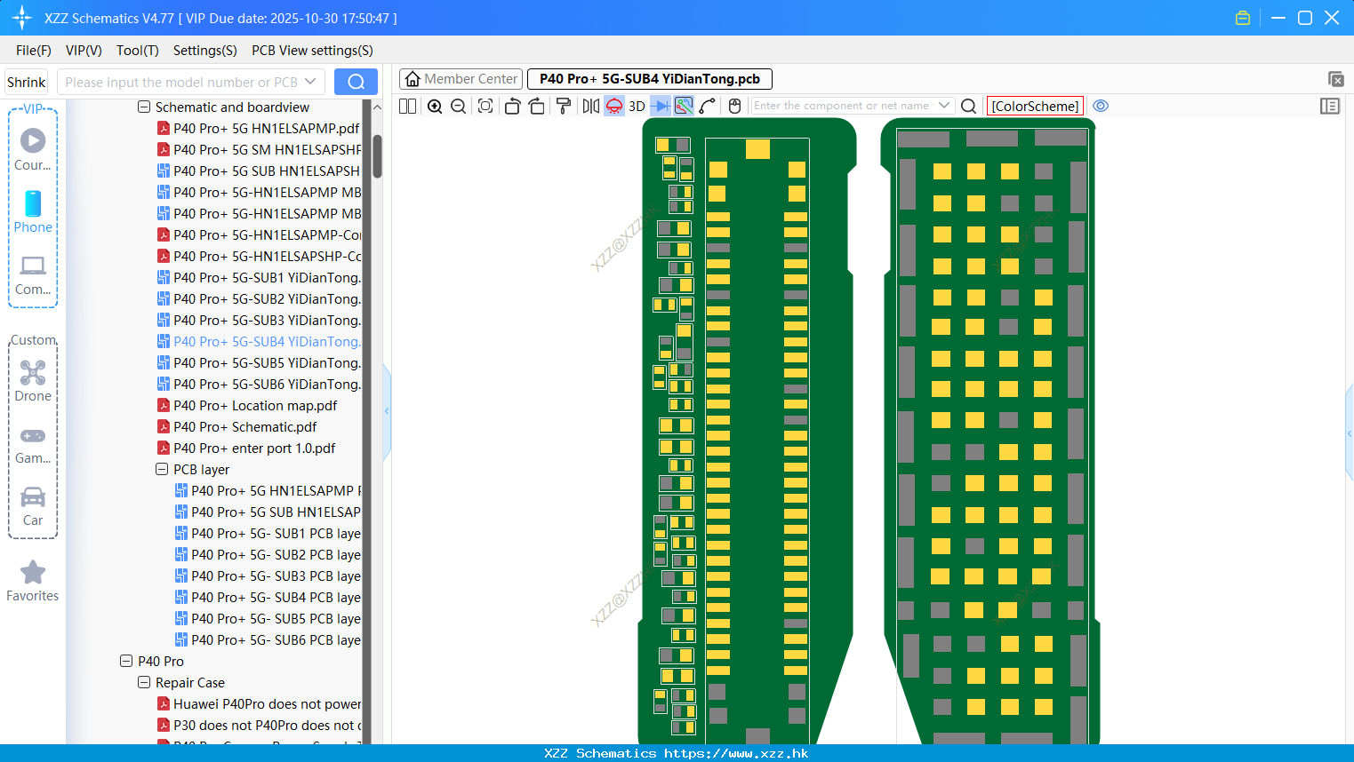
Task: Open P40 Pro+ 5G- SUB5 PCB layer
Action: pyautogui.click(x=268, y=618)
